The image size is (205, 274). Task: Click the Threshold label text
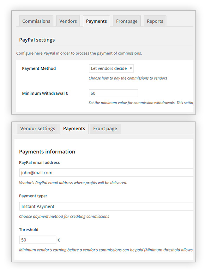click(x=29, y=230)
